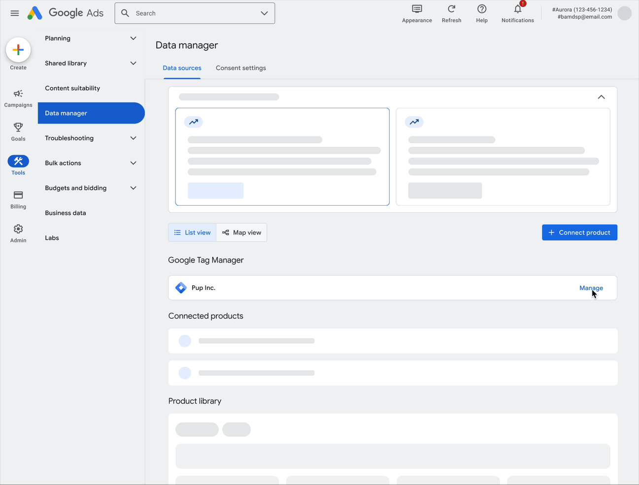The width and height of the screenshot is (639, 485).
Task: Open the Appearance settings
Action: tap(417, 14)
